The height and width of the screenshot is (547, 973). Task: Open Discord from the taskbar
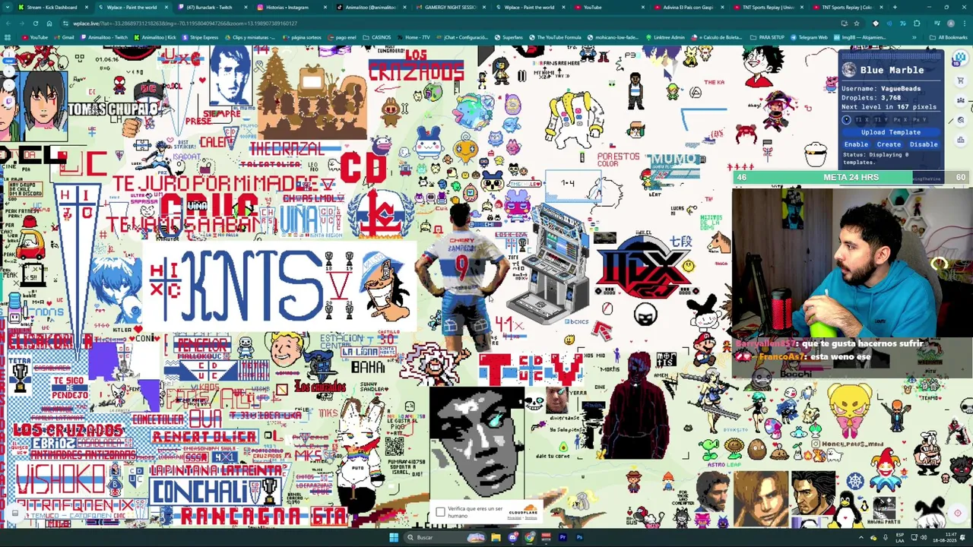coord(513,537)
